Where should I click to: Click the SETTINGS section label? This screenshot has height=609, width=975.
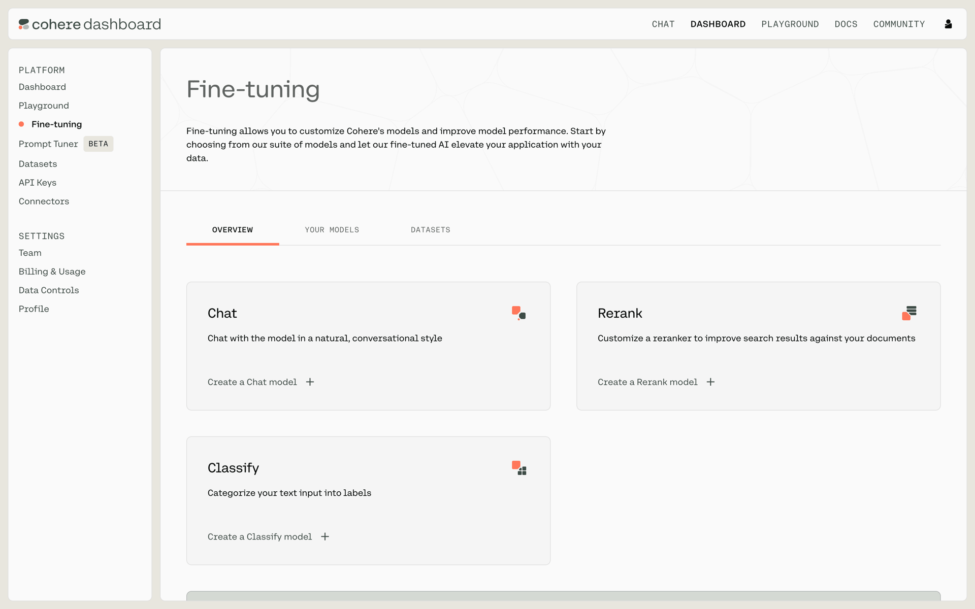[42, 236]
